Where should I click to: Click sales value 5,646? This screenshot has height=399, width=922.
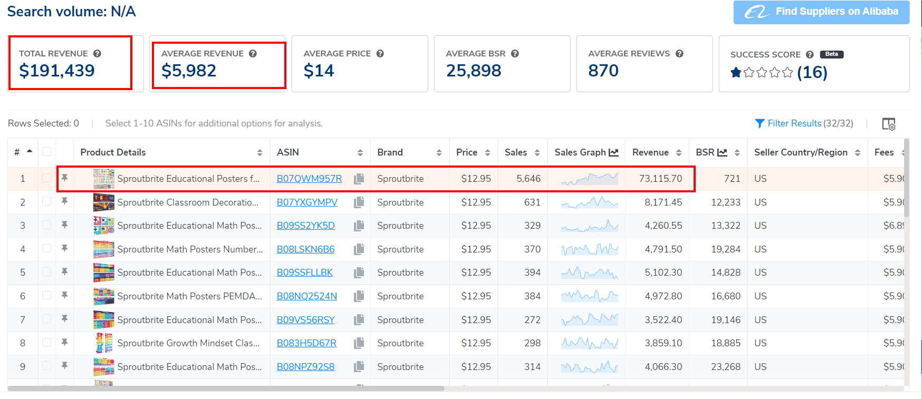529,179
